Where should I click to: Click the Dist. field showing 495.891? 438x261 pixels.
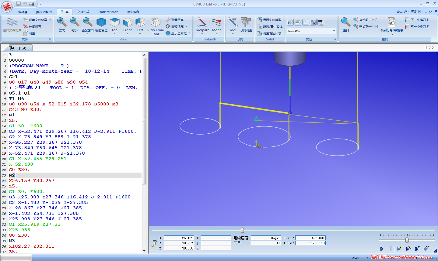pyautogui.click(x=310, y=238)
